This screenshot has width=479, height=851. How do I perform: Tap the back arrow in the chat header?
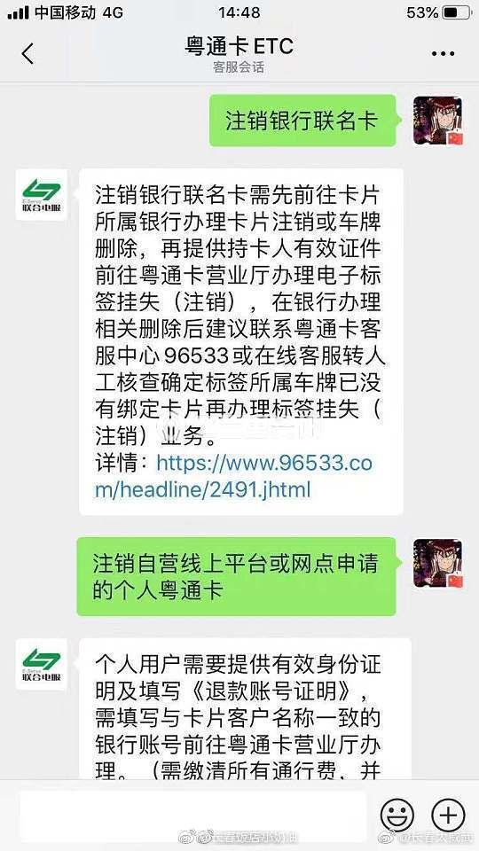point(27,53)
